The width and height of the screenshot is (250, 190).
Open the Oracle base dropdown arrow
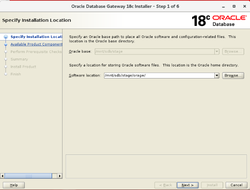217,51
